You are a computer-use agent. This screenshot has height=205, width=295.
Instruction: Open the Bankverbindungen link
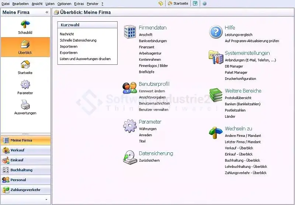click(153, 41)
